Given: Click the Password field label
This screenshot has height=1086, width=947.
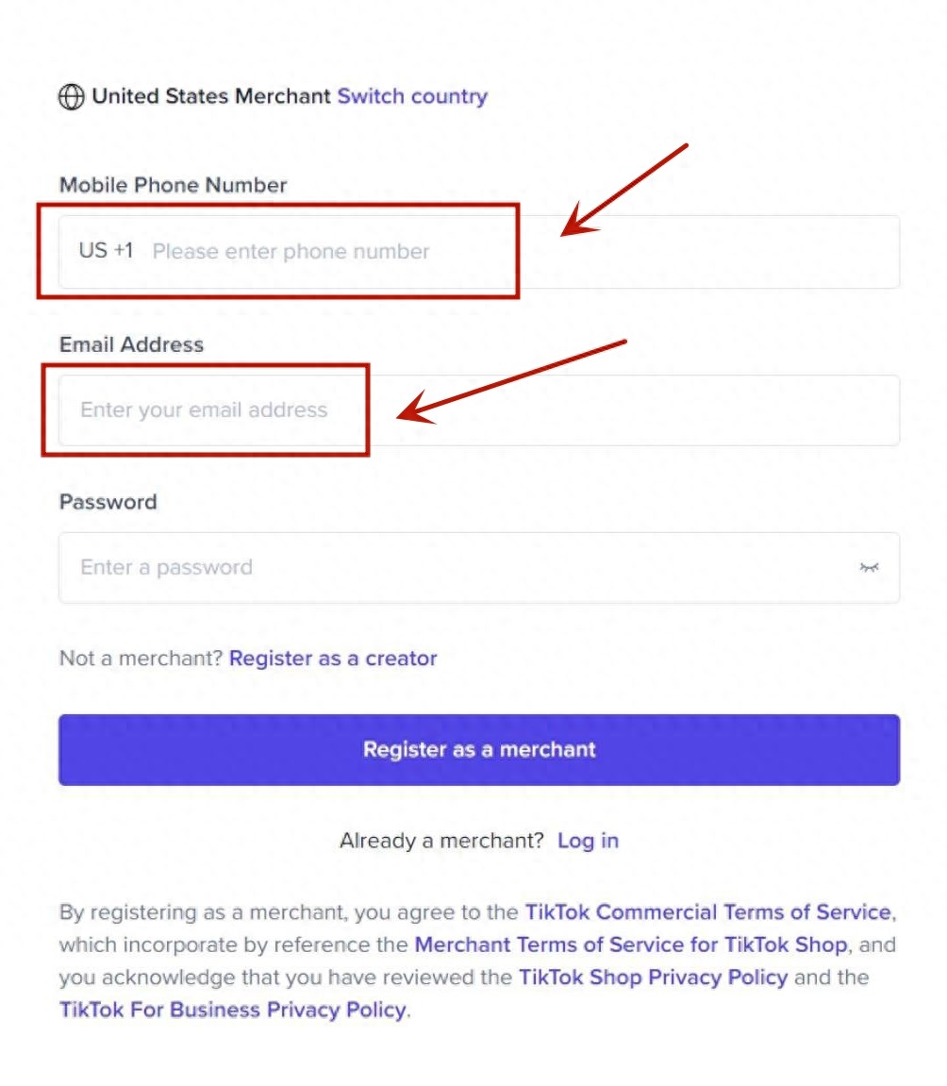Looking at the screenshot, I should (108, 502).
